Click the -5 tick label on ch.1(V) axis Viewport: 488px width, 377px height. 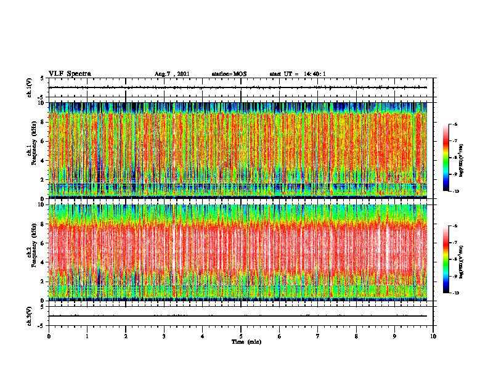41,97
